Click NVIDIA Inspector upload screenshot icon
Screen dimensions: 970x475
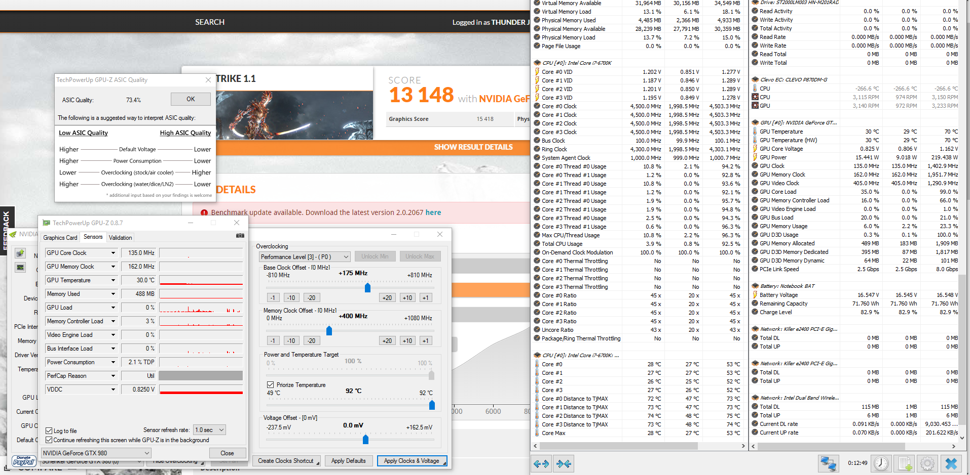(x=20, y=253)
